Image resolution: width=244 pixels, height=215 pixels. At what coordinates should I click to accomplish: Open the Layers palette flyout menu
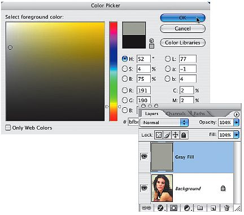click(x=237, y=114)
